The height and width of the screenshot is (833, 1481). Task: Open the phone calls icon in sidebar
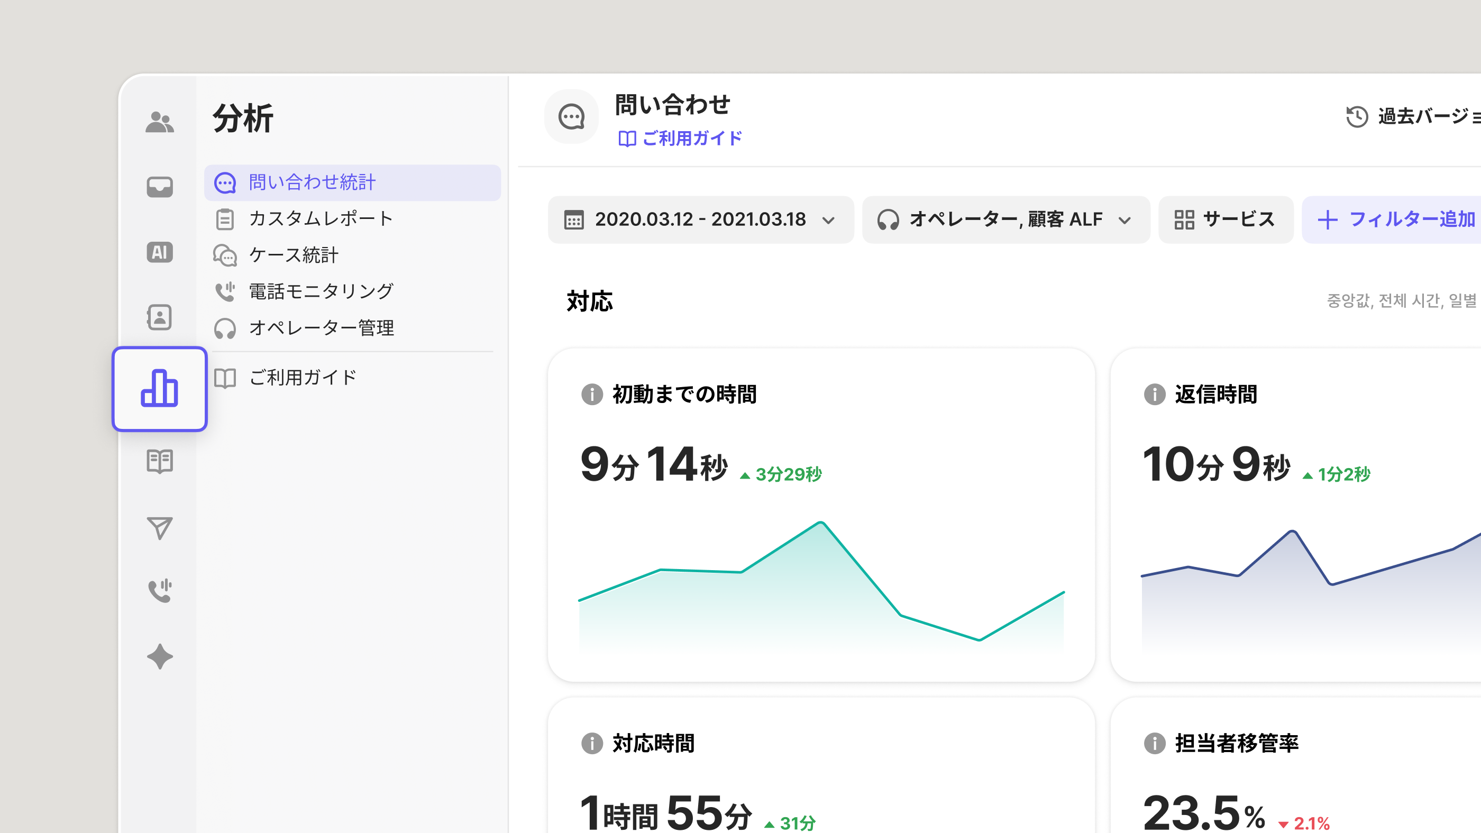pos(160,590)
